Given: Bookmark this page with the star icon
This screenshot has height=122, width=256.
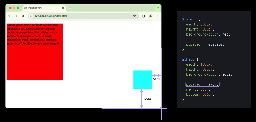Looking at the screenshot, I should point(134,16).
